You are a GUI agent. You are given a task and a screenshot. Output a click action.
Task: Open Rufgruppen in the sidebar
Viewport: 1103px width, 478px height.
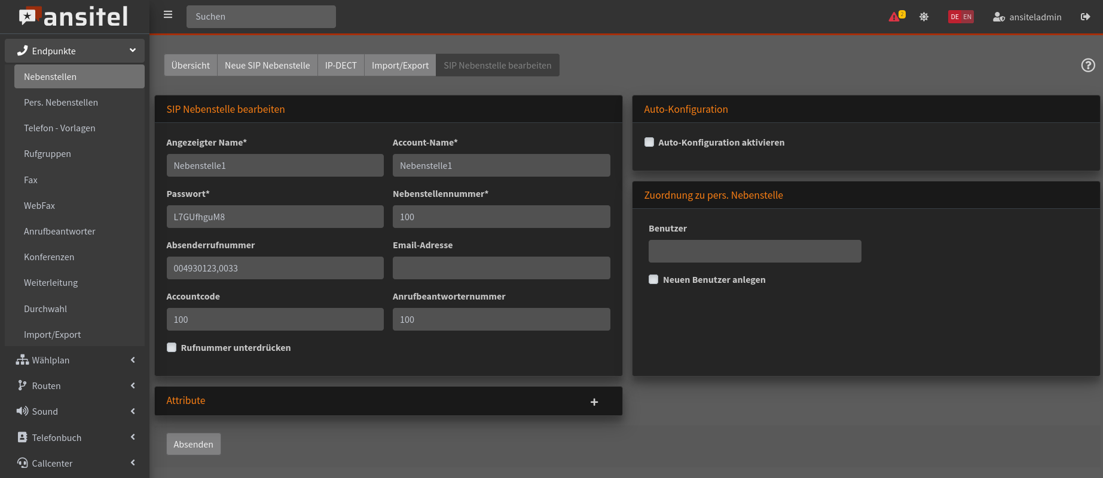coord(47,154)
